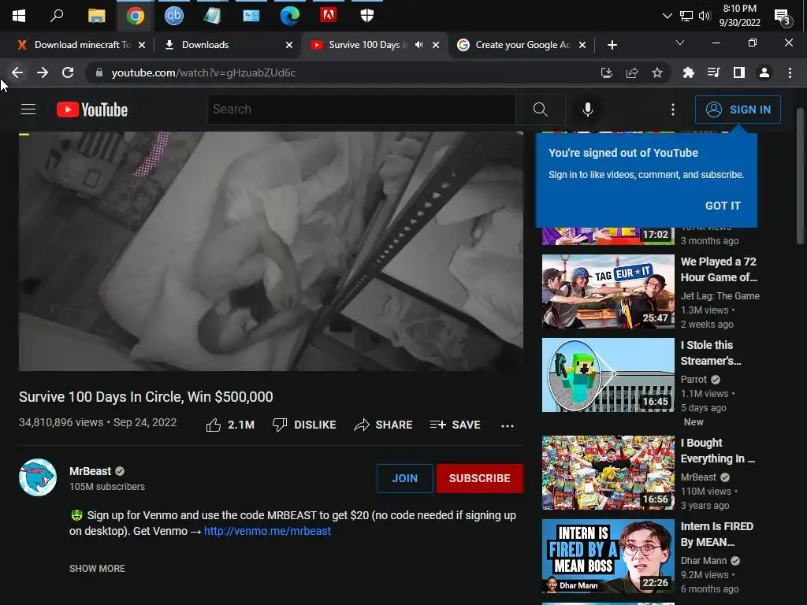Click the YouTube logo
This screenshot has width=807, height=605.
click(92, 109)
